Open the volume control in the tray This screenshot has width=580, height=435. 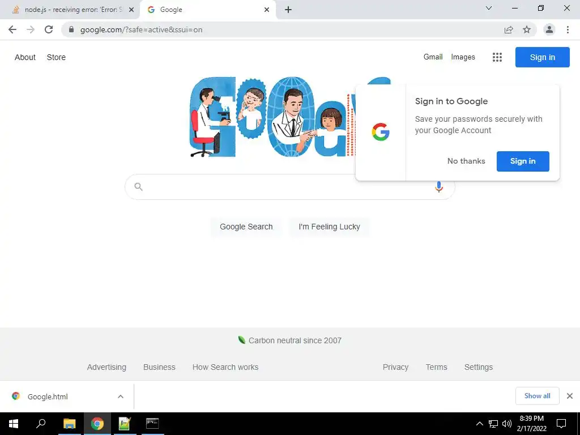pos(507,424)
